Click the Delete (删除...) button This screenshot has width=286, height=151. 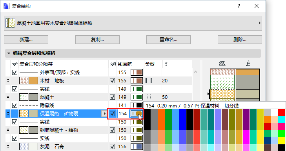pos(240,40)
